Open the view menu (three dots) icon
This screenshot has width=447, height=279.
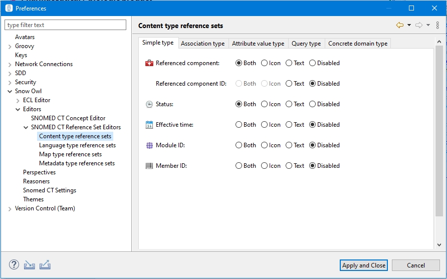(437, 25)
